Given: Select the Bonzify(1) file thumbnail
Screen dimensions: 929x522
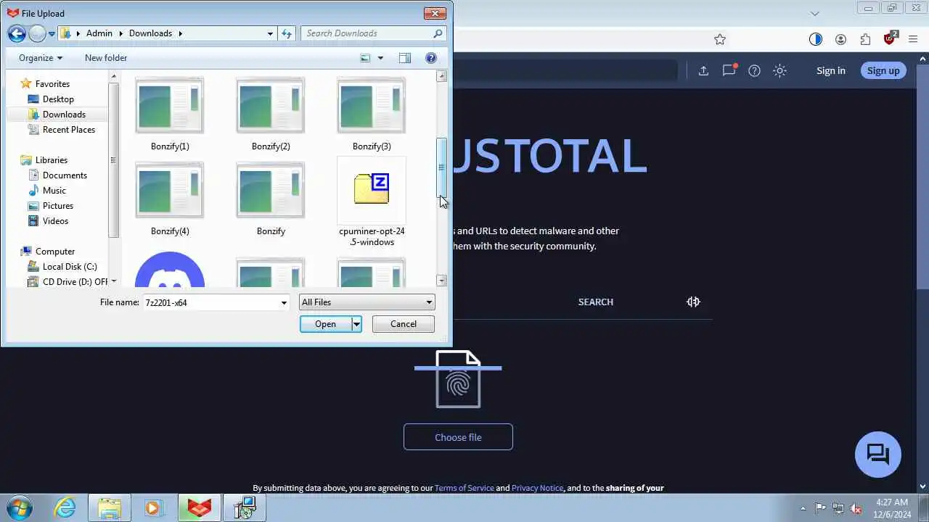Looking at the screenshot, I should tap(170, 106).
